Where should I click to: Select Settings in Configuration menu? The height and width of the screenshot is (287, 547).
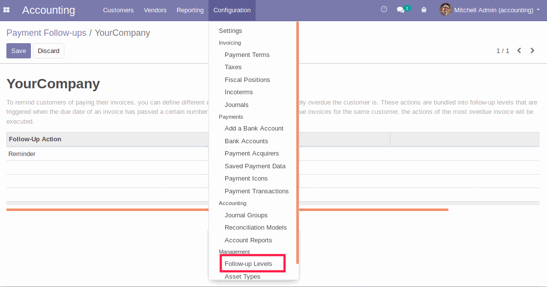click(230, 31)
